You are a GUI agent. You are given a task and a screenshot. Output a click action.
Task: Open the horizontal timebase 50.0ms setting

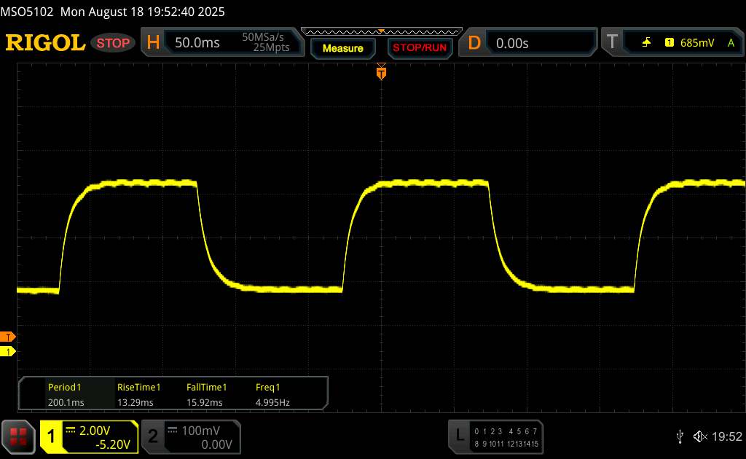197,43
